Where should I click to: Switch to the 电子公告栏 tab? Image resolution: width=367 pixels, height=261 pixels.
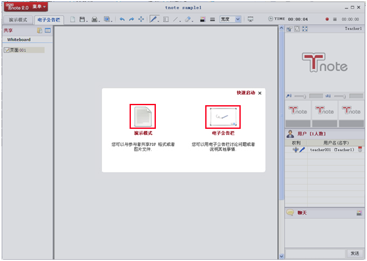click(49, 20)
